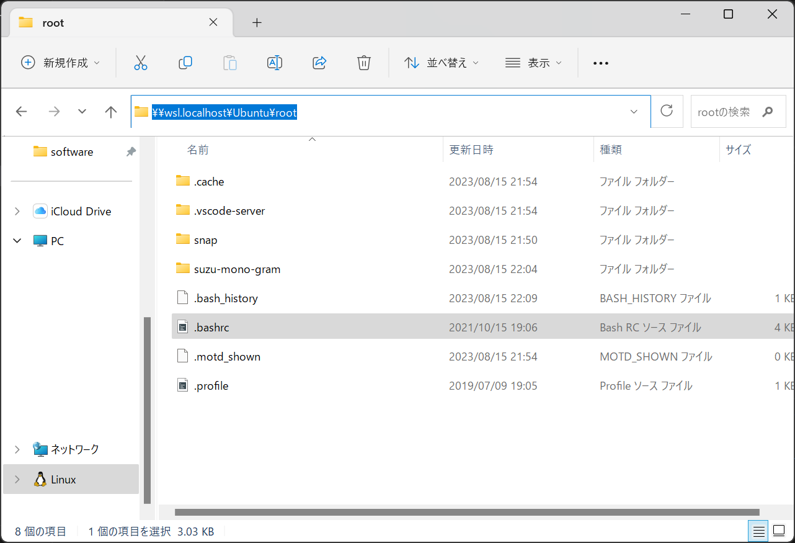The image size is (795, 543).
Task: Click the Share icon in the toolbar
Action: click(x=319, y=63)
